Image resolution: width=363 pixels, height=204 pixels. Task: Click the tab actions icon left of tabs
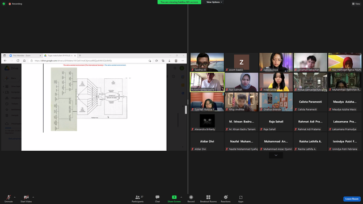click(5, 56)
